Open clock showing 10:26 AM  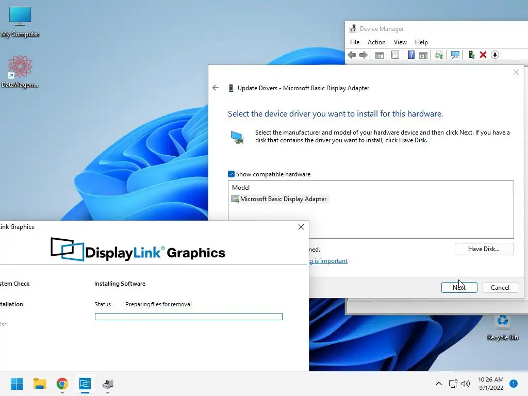coord(491,384)
